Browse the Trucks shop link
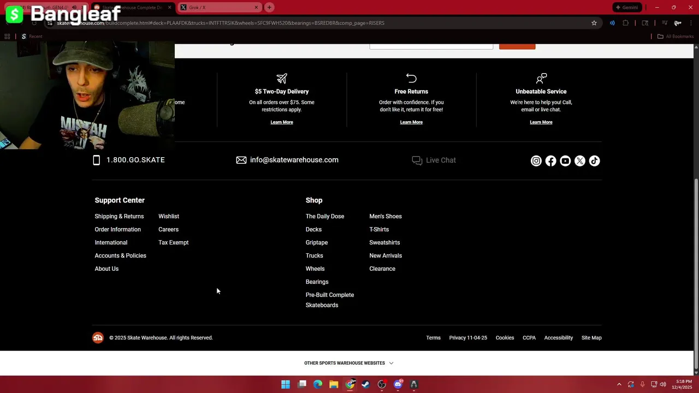The height and width of the screenshot is (393, 699). click(315, 256)
